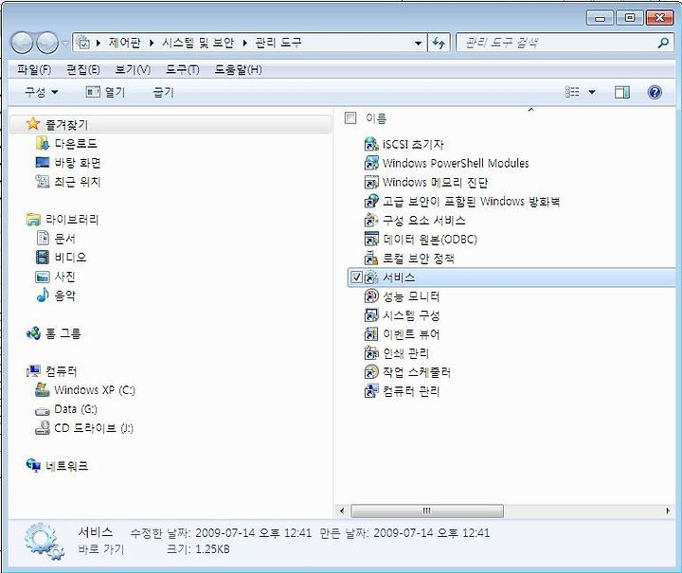The width and height of the screenshot is (682, 573).
Task: Open 인쇄 관리 icon
Action: point(371,353)
